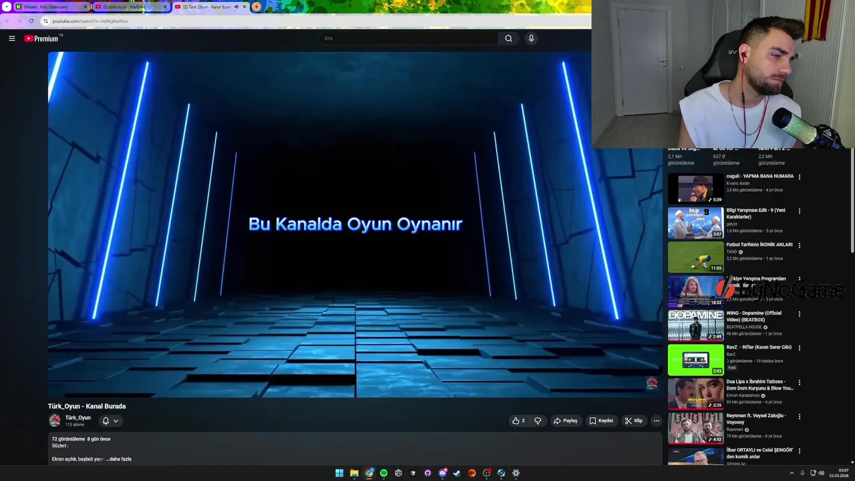Go forward in browser history
Screen dimensions: 855x481
pyautogui.click(x=19, y=21)
